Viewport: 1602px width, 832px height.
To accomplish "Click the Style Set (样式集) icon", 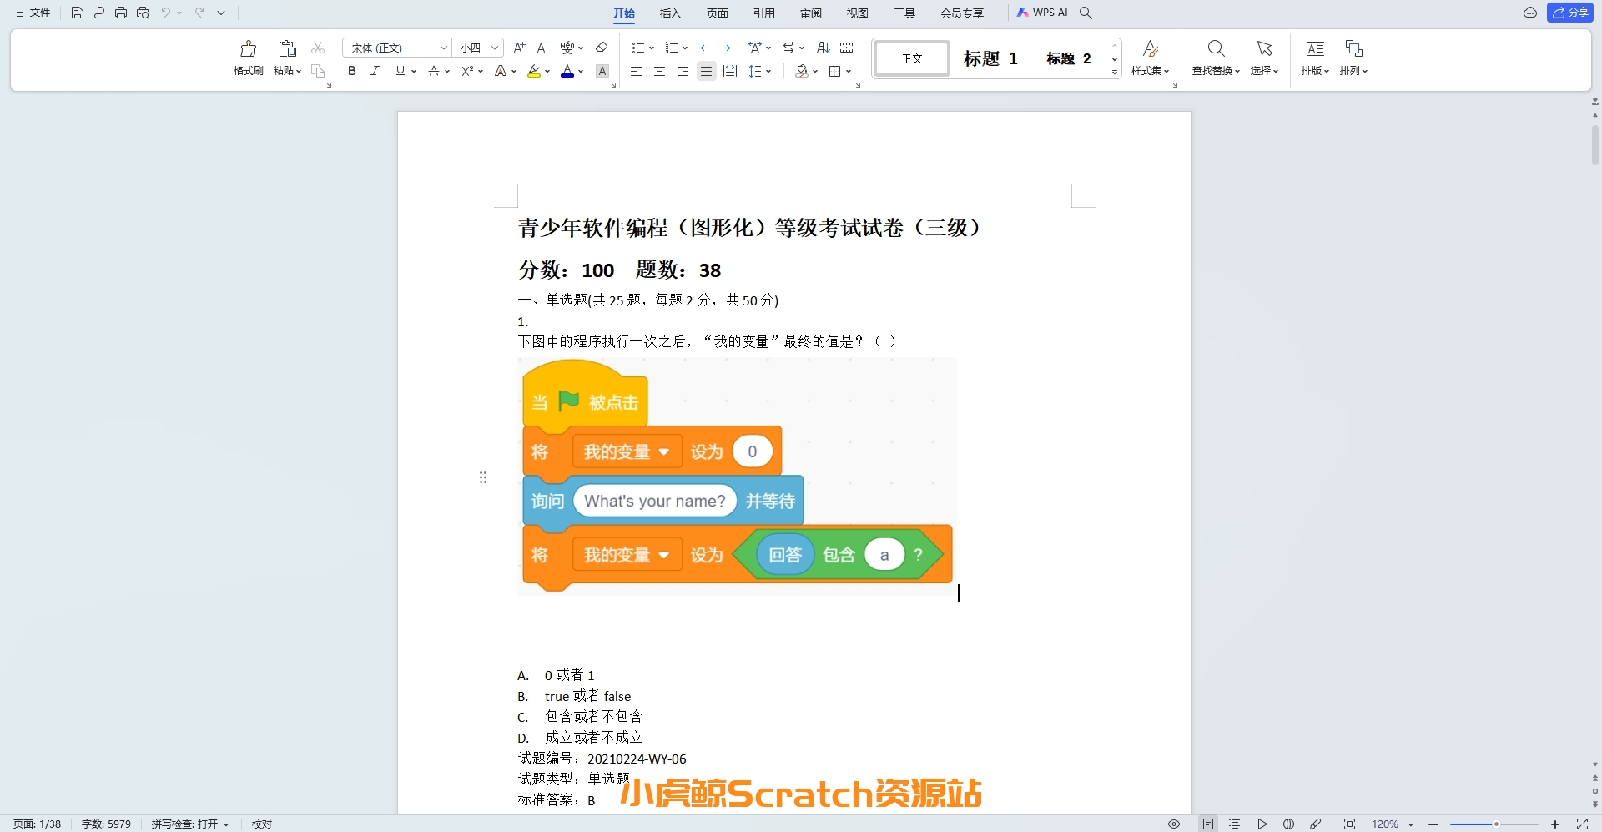I will tap(1150, 48).
